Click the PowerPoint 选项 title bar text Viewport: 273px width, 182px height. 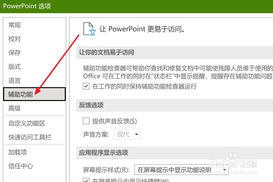pyautogui.click(x=27, y=6)
